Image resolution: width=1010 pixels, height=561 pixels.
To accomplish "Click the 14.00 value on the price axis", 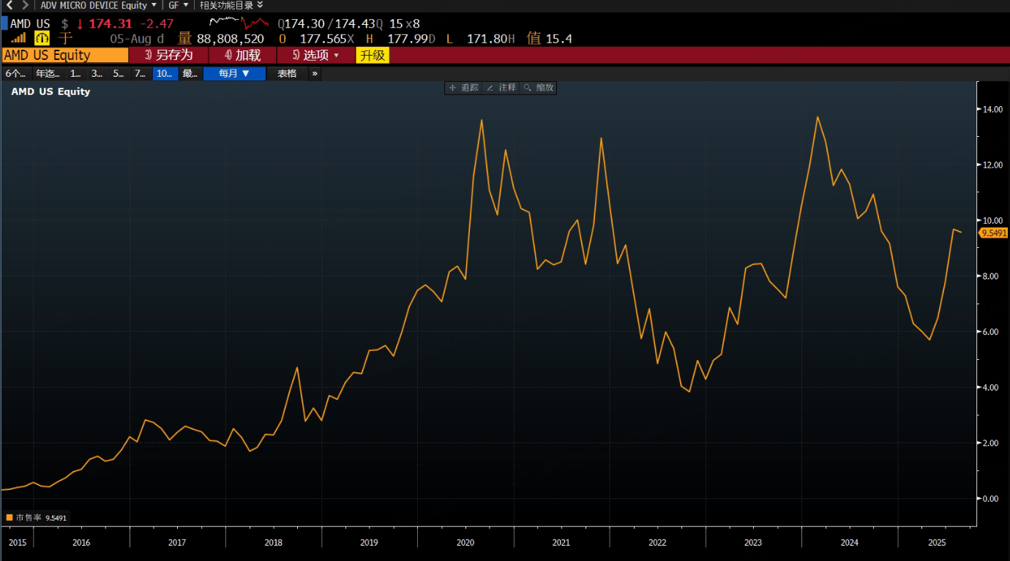I will click(992, 110).
